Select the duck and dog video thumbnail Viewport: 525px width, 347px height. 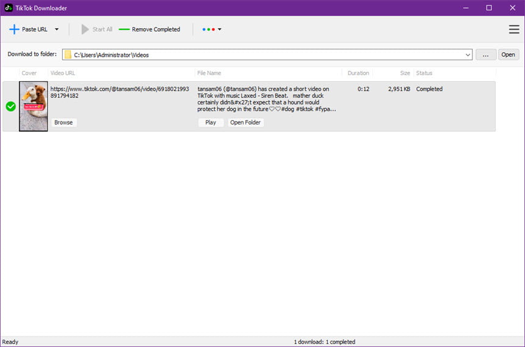pyautogui.click(x=34, y=106)
